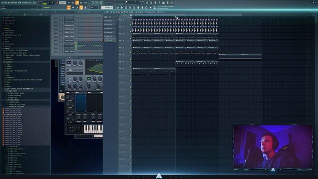Open the global snap selector dropdown
The width and height of the screenshot is (318, 179).
tap(93, 7)
